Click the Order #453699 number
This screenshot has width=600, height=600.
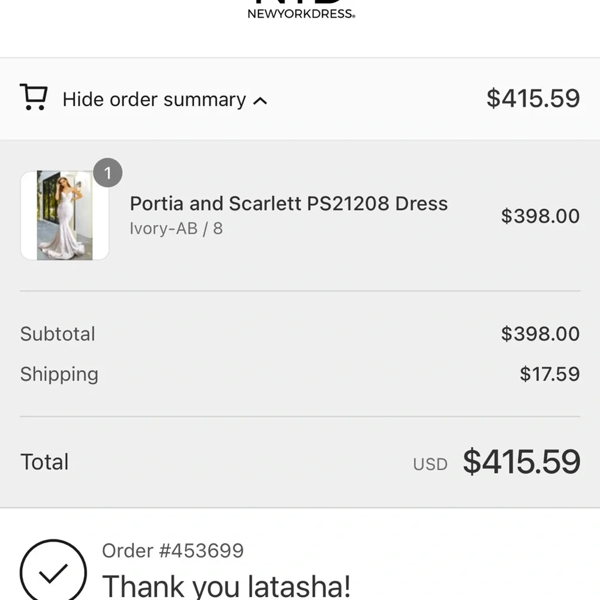click(173, 551)
